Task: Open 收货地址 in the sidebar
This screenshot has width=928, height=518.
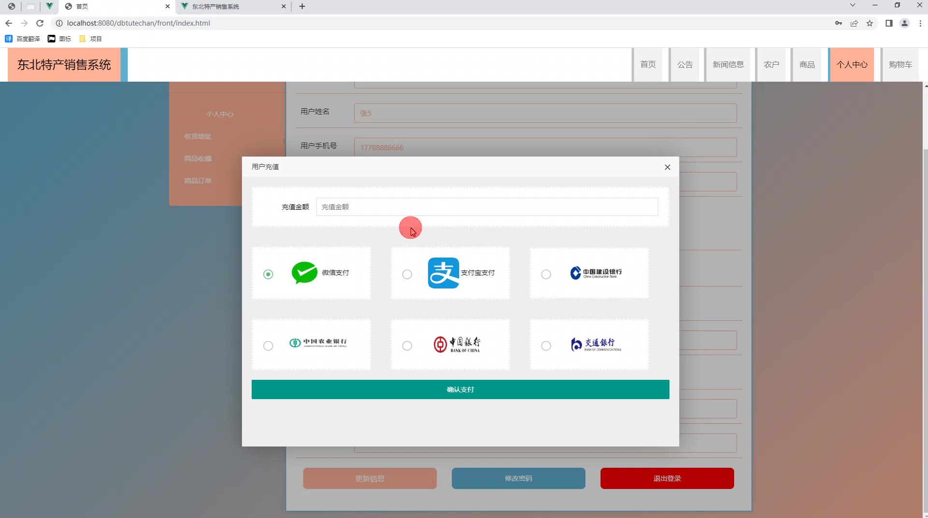Action: click(198, 136)
